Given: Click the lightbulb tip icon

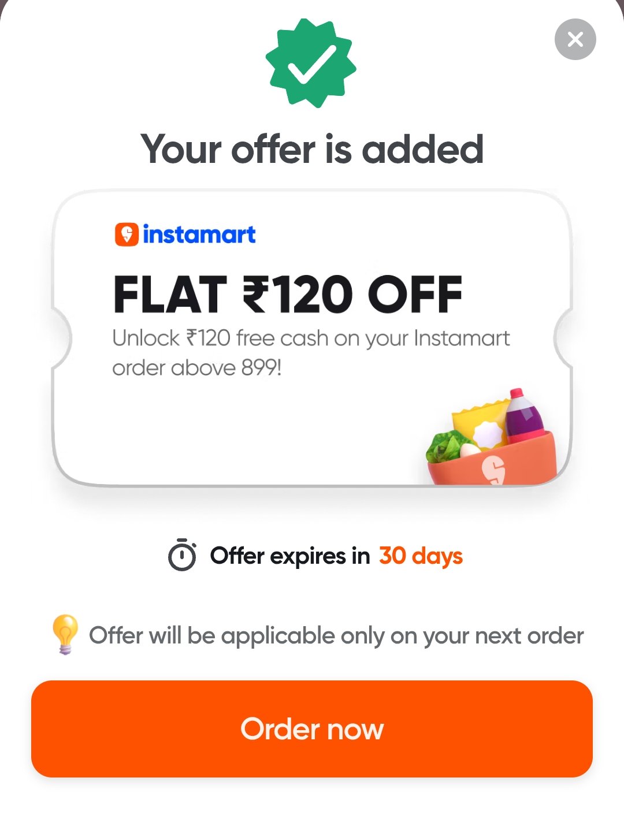Looking at the screenshot, I should pos(65,634).
